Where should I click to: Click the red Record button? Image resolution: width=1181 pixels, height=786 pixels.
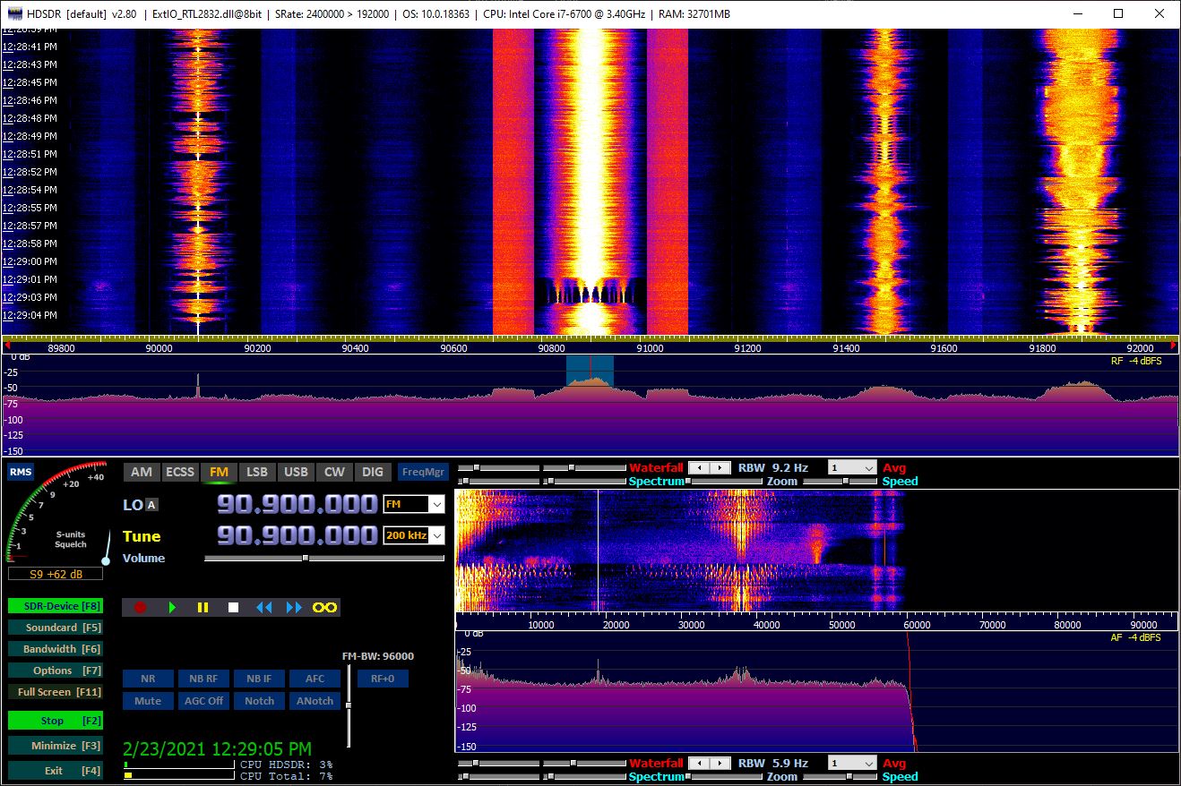point(140,607)
